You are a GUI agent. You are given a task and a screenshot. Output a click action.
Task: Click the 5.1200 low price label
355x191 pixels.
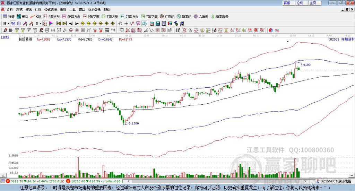(x=133, y=123)
